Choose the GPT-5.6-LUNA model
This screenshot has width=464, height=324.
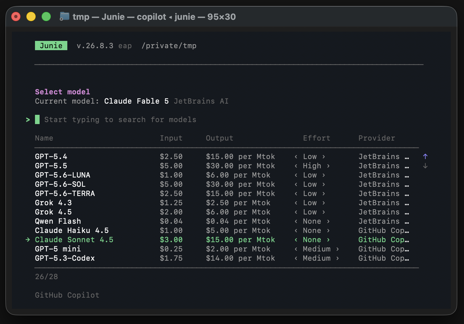tap(63, 175)
